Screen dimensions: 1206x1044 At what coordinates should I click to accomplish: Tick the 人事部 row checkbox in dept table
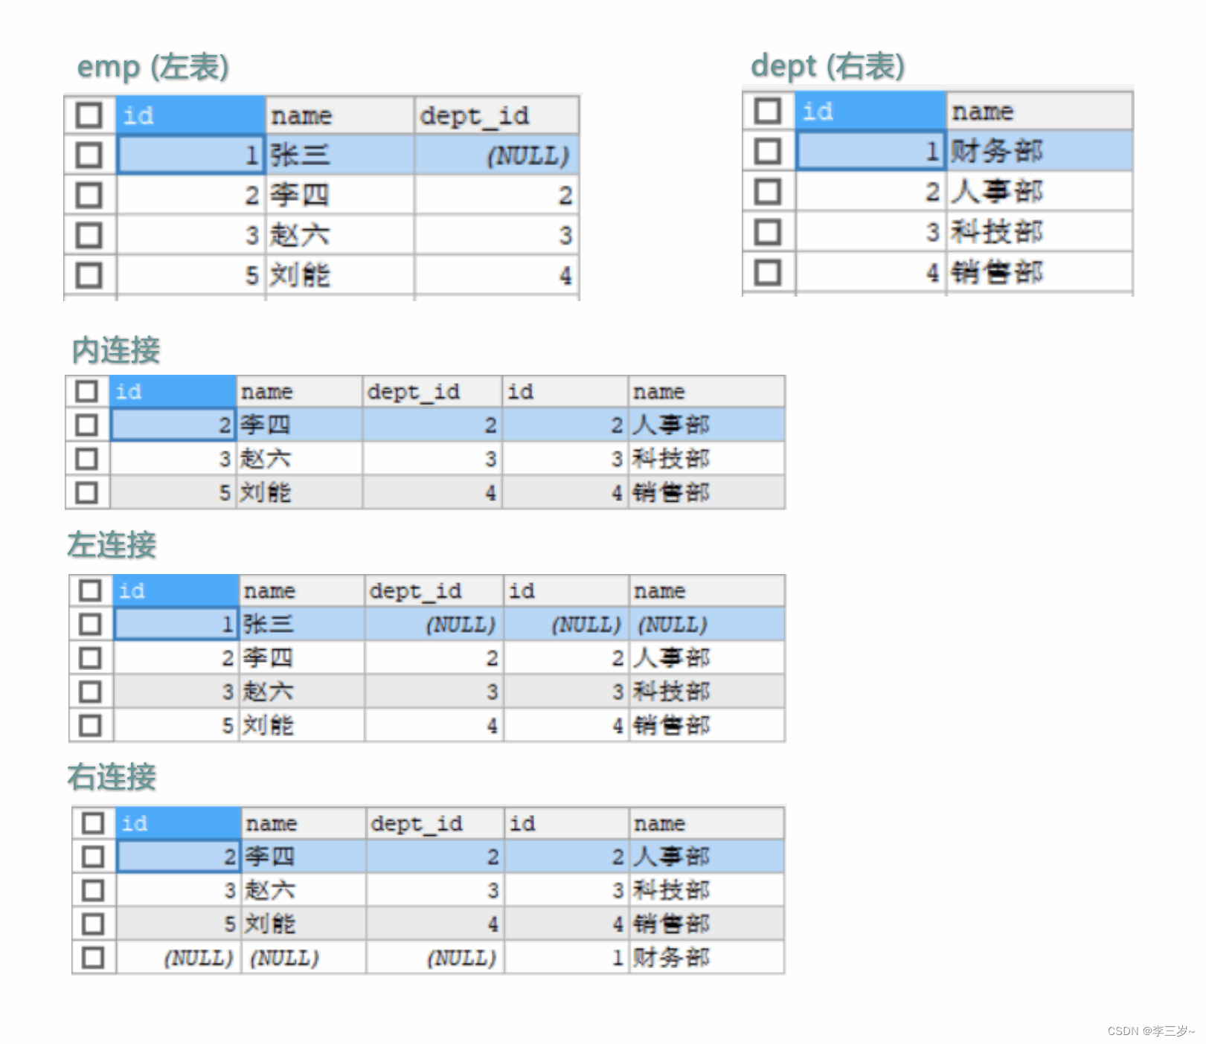click(x=768, y=192)
